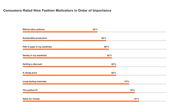Click the 74% value label
Image resolution: width=184 pixels, height=112 pixels.
pos(127,81)
